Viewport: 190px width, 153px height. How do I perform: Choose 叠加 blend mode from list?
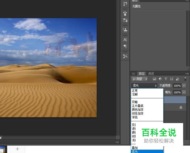(147, 148)
